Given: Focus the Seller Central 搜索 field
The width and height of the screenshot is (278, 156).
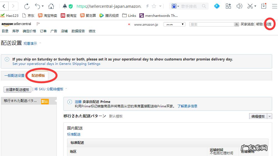Looking at the screenshot, I should point(212,24).
